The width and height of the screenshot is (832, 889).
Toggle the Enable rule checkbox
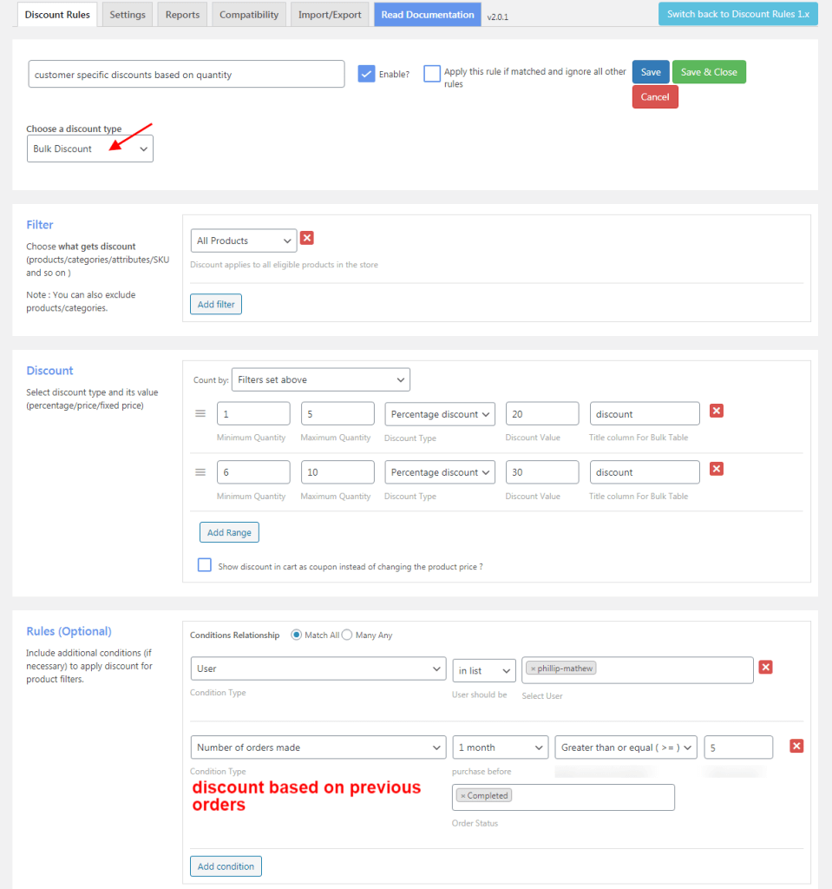click(x=366, y=75)
